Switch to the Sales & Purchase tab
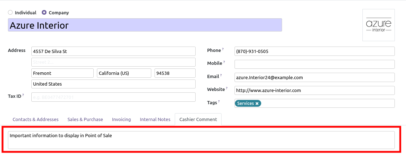This screenshot has height=154, width=406. tap(85, 120)
